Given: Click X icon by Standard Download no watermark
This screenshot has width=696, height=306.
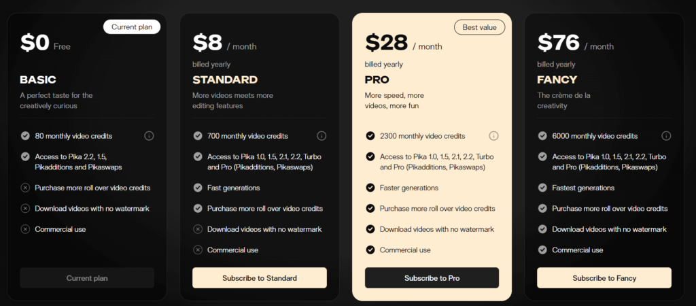Looking at the screenshot, I should [x=198, y=229].
